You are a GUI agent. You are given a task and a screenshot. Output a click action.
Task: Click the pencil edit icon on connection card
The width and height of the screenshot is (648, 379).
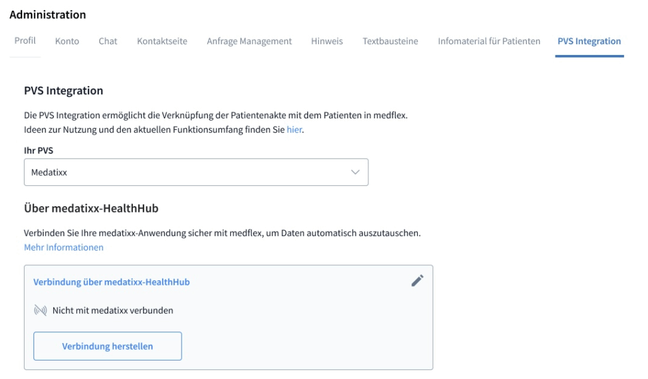point(417,281)
